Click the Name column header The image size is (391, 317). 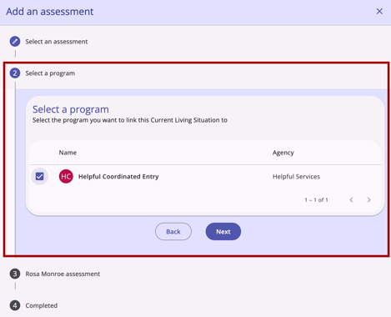[x=68, y=153]
